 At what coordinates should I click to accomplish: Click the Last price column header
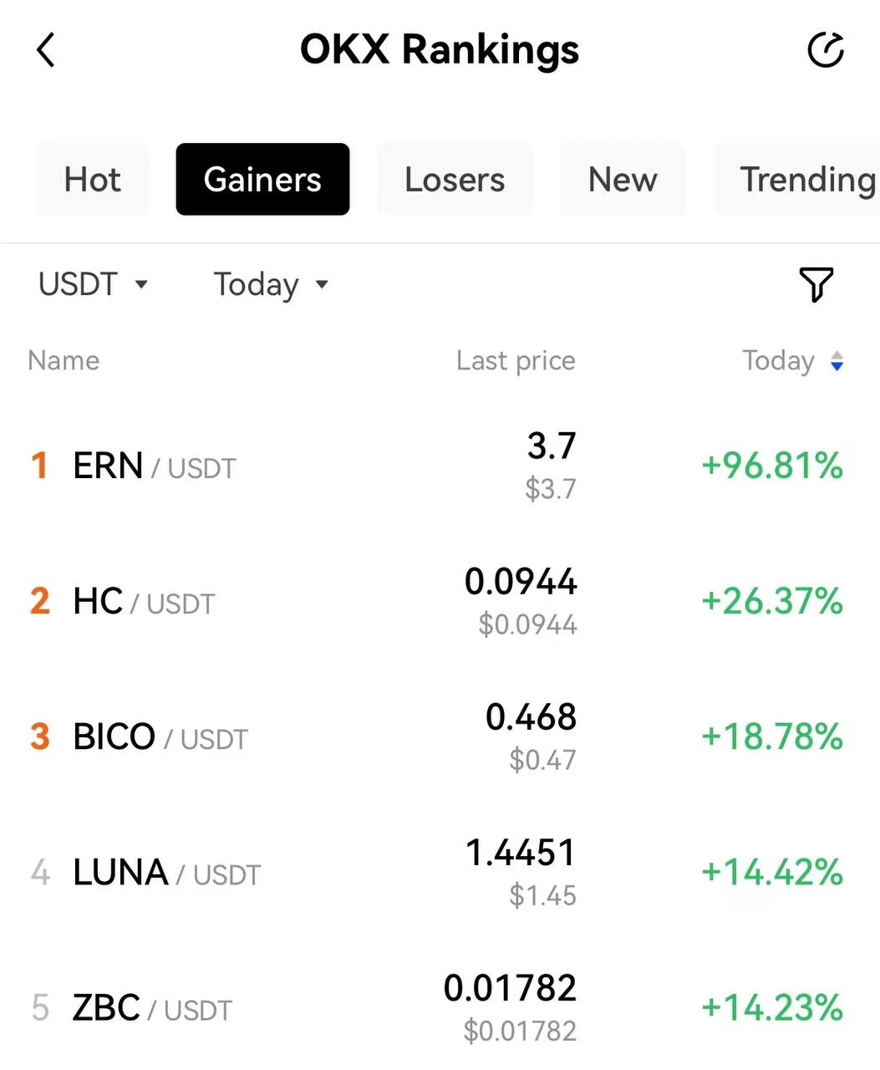tap(516, 360)
